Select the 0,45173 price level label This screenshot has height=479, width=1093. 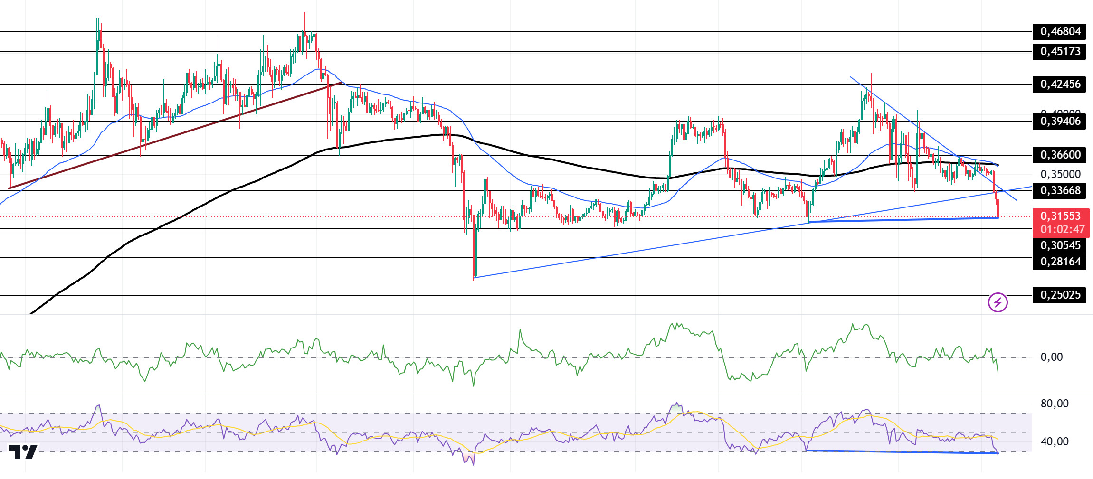coord(1060,51)
